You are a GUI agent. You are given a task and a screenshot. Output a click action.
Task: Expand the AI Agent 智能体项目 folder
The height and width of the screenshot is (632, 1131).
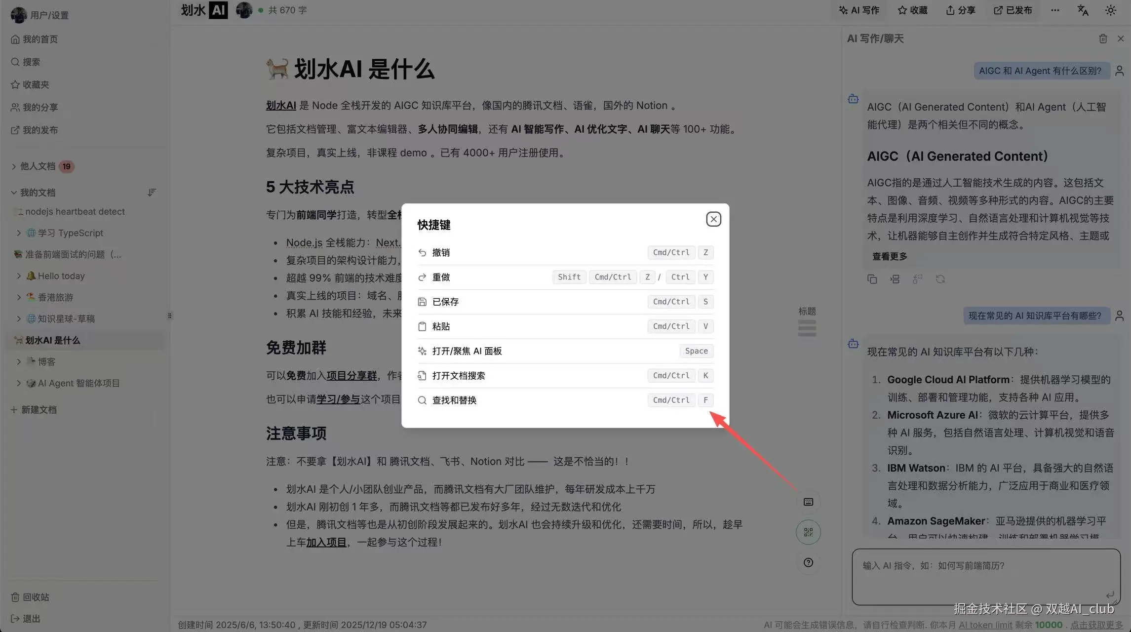pyautogui.click(x=19, y=383)
